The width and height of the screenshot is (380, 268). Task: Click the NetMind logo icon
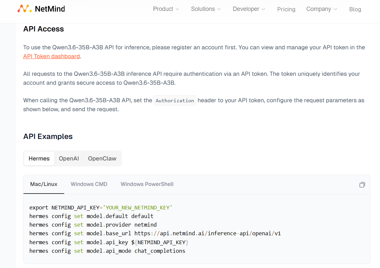coord(24,9)
